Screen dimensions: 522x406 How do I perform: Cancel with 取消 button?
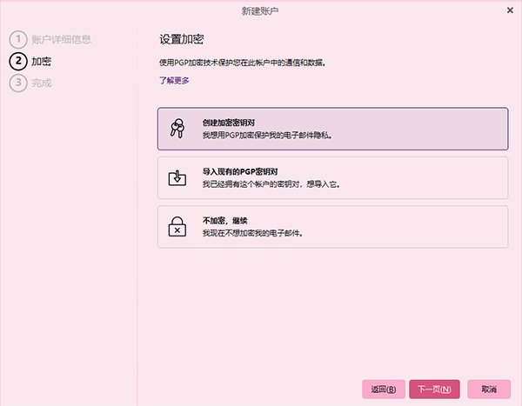pyautogui.click(x=489, y=389)
